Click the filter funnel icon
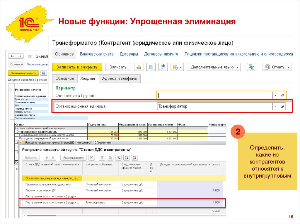Image resolution: width=300 pixels, height=224 pixels. (102, 158)
